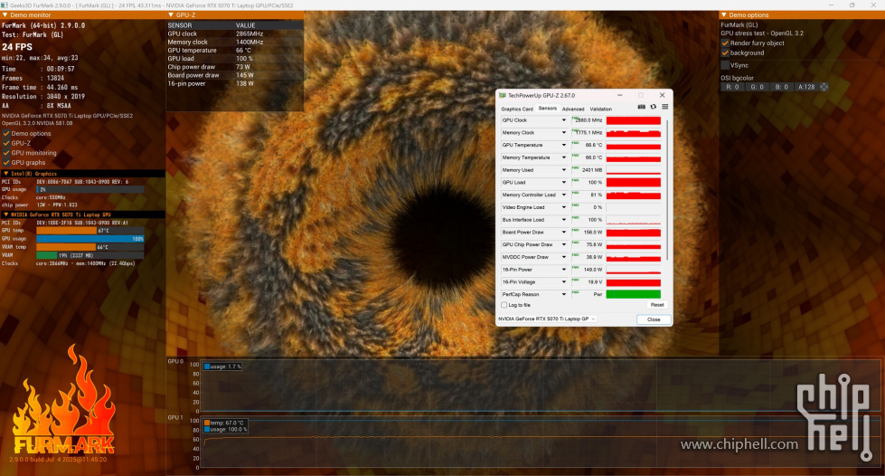Switch to the Advanced tab
The width and height of the screenshot is (885, 476).
click(x=573, y=109)
